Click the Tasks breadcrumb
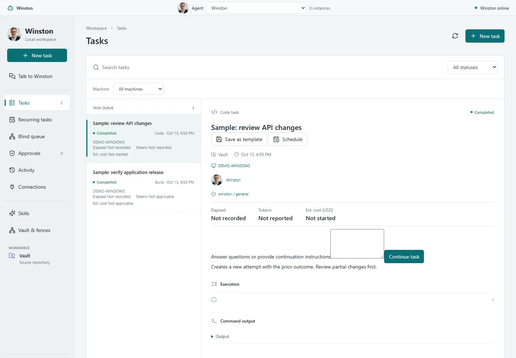 (x=121, y=28)
